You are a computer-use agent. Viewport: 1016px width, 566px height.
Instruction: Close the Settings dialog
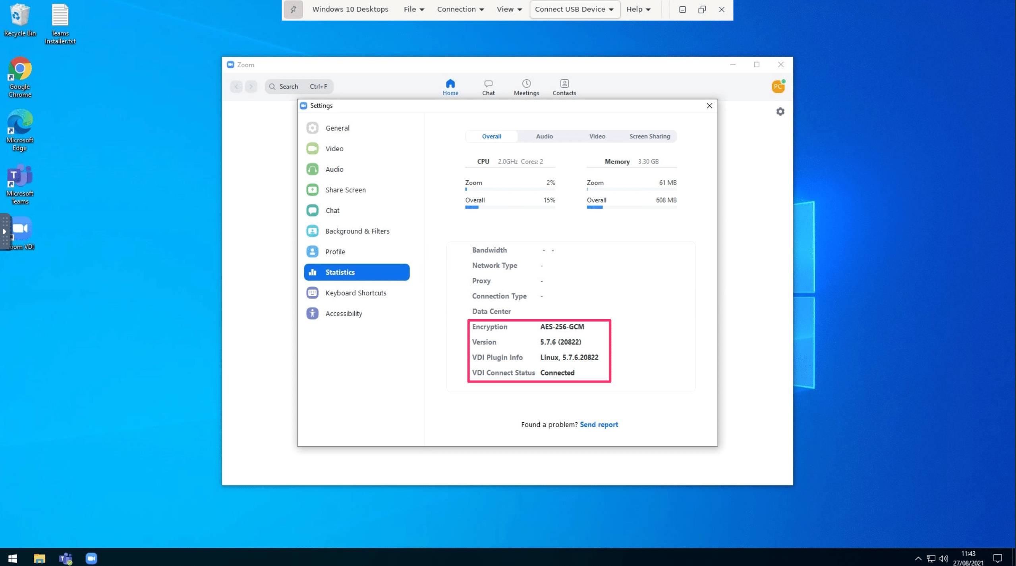[709, 106]
